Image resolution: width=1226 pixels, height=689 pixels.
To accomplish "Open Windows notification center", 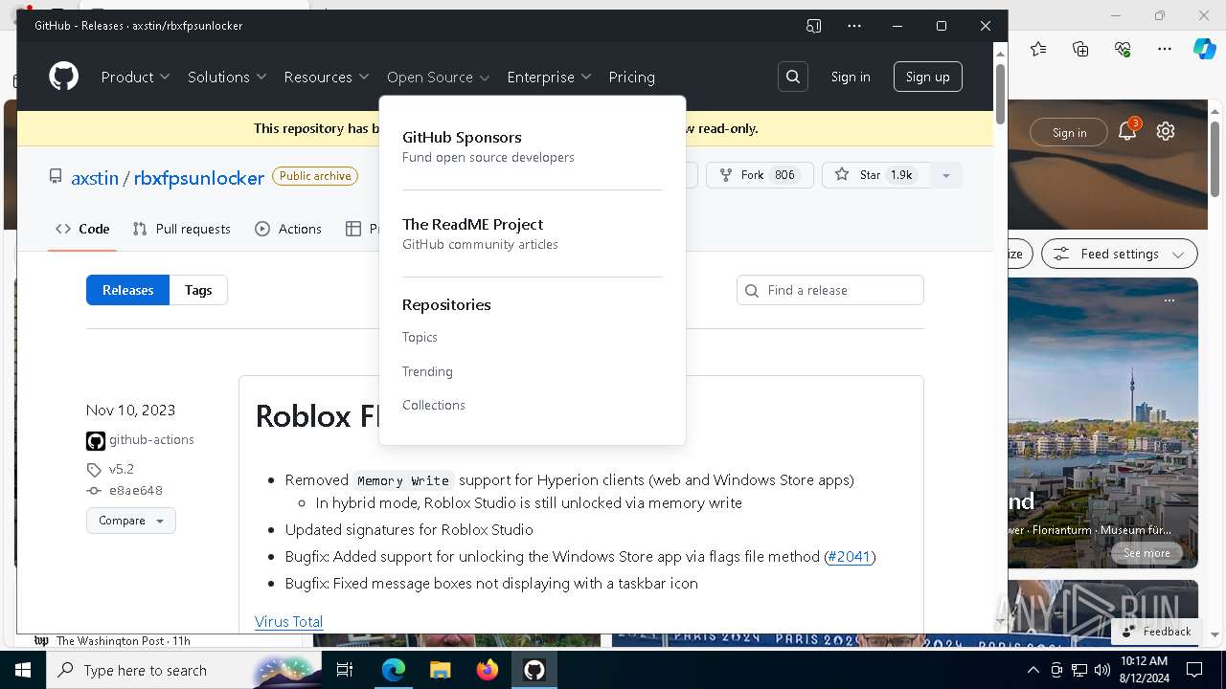I will (1194, 670).
